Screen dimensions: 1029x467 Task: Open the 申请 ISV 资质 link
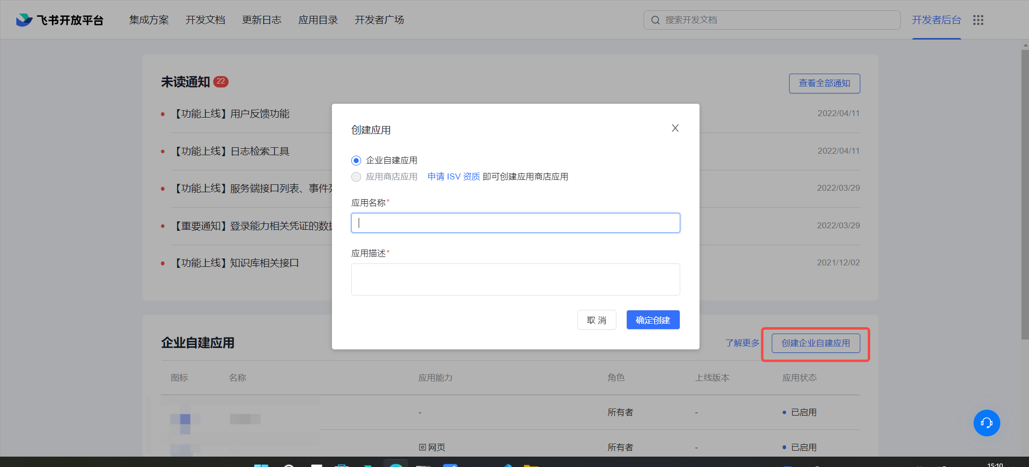[453, 177]
